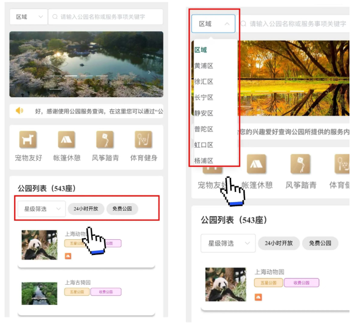Tap the speaker announcement icon on the left screen
The image size is (352, 323).
coord(20,111)
